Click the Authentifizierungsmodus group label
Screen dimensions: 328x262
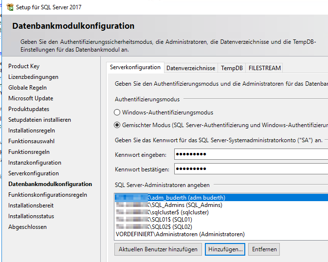click(x=147, y=99)
